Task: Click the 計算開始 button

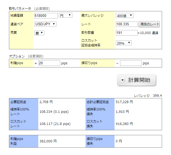Action: [136, 80]
